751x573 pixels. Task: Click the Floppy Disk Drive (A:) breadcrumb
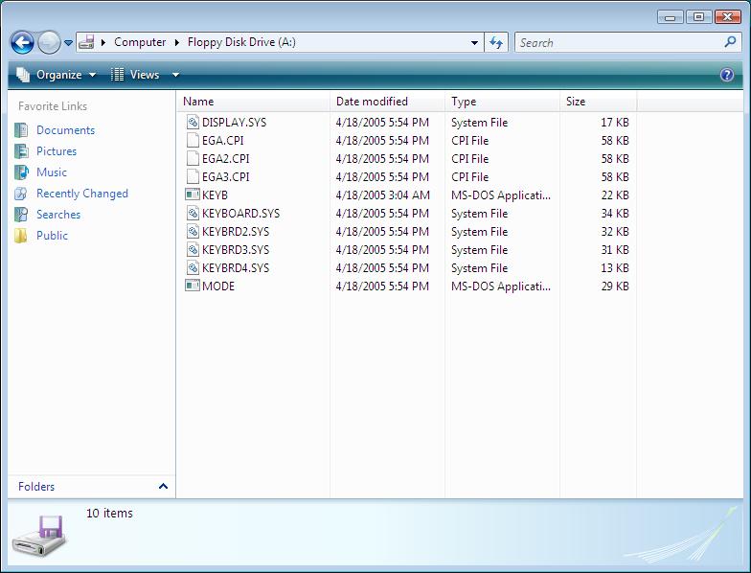241,42
